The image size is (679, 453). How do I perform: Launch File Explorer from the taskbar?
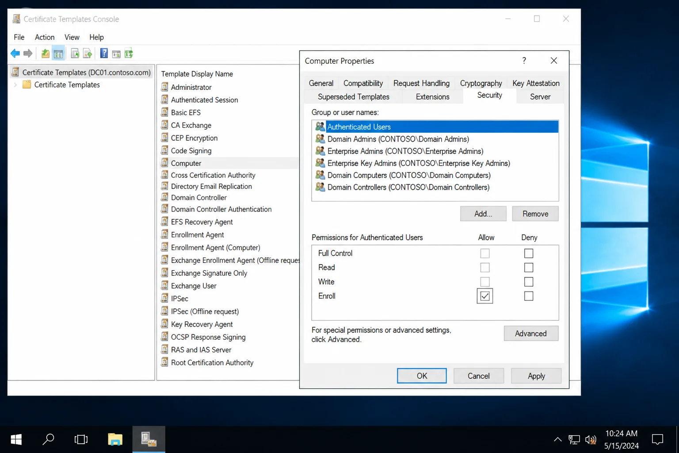(115, 439)
